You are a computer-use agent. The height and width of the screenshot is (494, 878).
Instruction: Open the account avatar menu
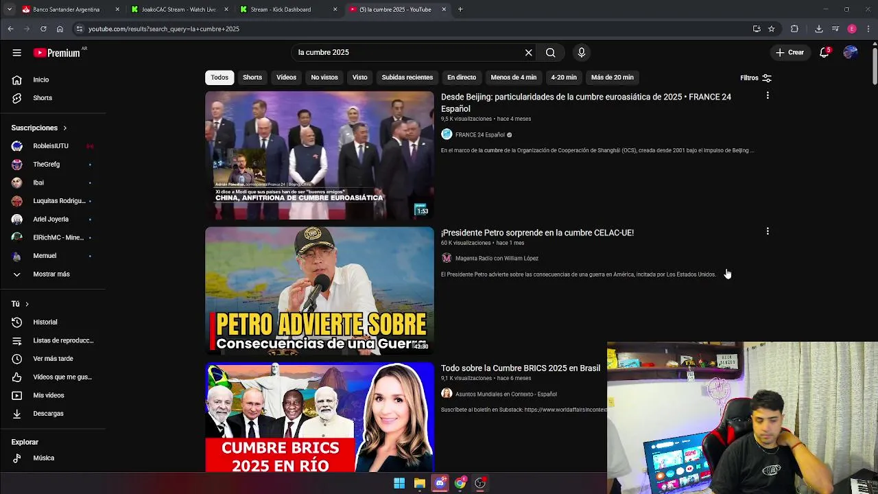pyautogui.click(x=850, y=53)
